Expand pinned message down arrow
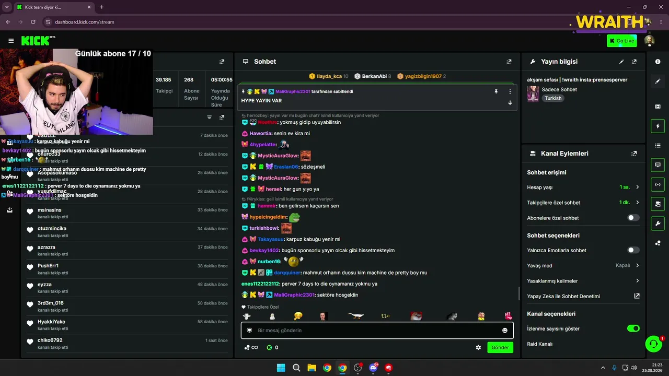The height and width of the screenshot is (376, 669). [x=510, y=102]
